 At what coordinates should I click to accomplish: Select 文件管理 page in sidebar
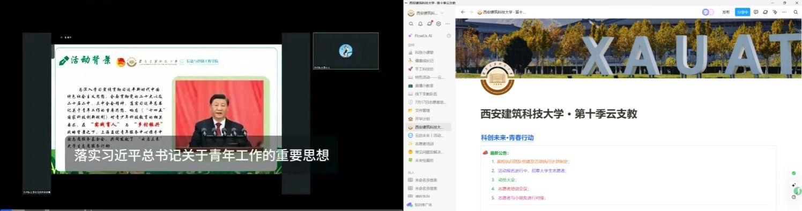coord(422,111)
